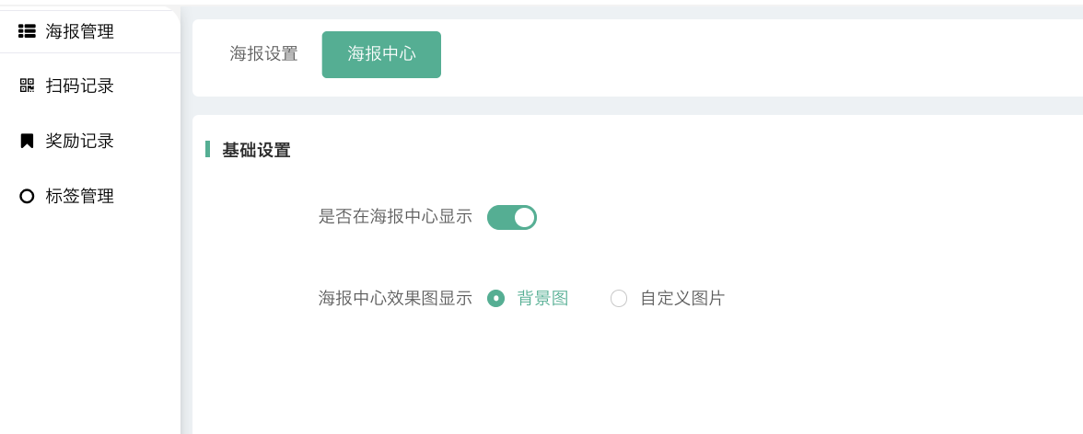Choose the 自定义图片 radio circle

click(619, 298)
